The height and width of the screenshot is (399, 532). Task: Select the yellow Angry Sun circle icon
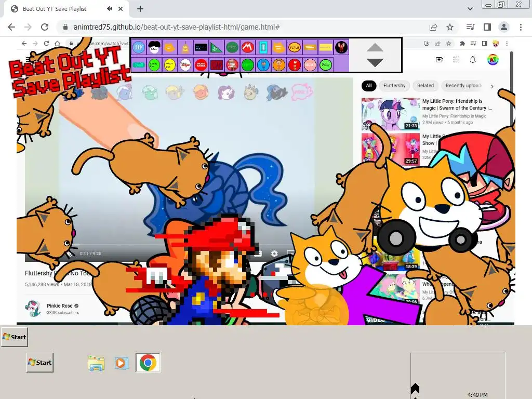click(170, 65)
